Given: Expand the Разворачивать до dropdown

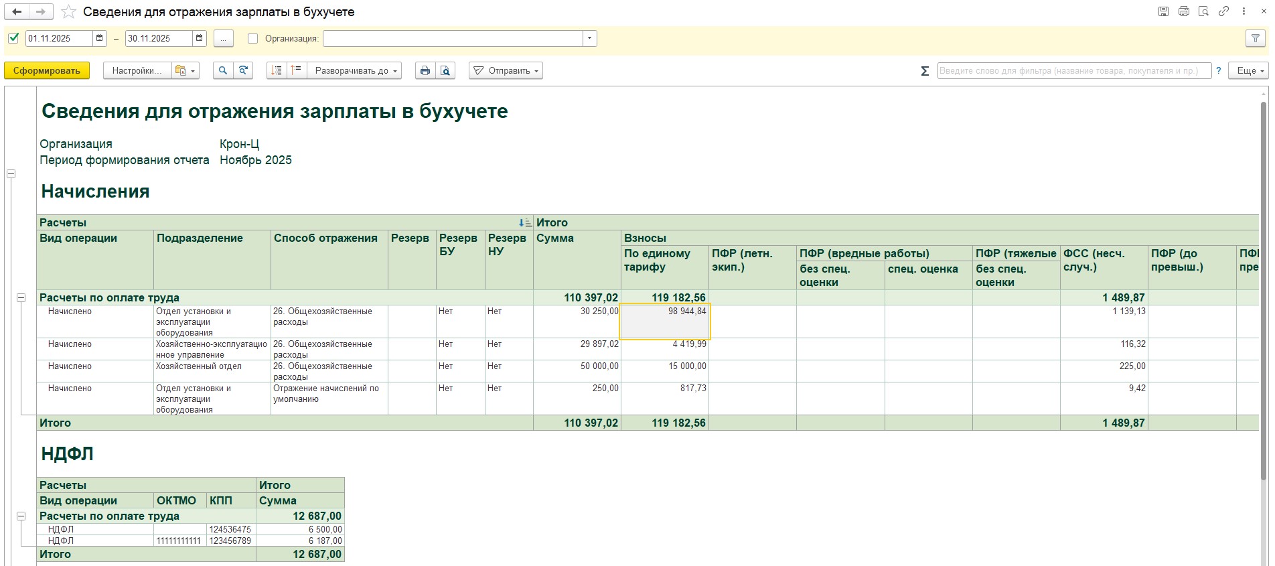Looking at the screenshot, I should click(356, 71).
